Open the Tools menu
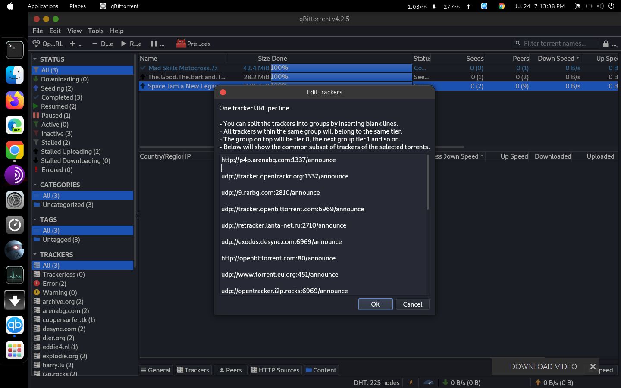This screenshot has height=388, width=621. point(95,31)
